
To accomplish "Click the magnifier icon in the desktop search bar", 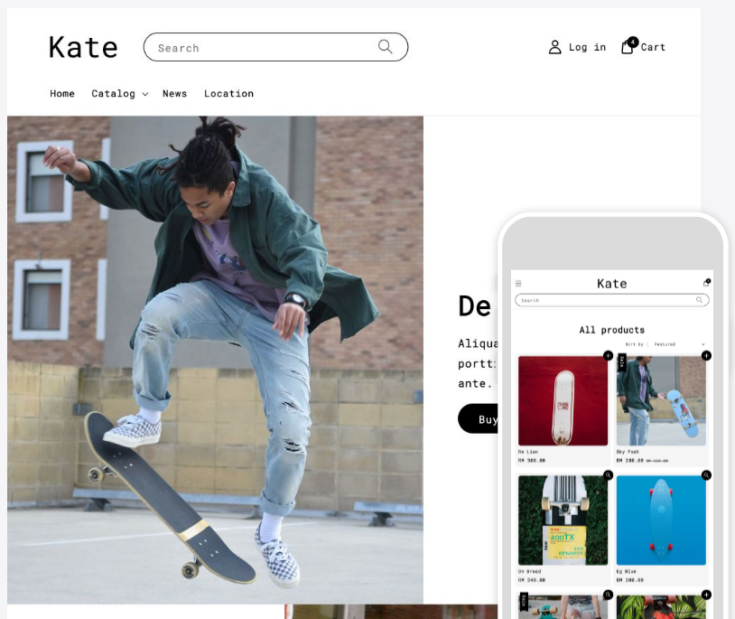I will (386, 46).
